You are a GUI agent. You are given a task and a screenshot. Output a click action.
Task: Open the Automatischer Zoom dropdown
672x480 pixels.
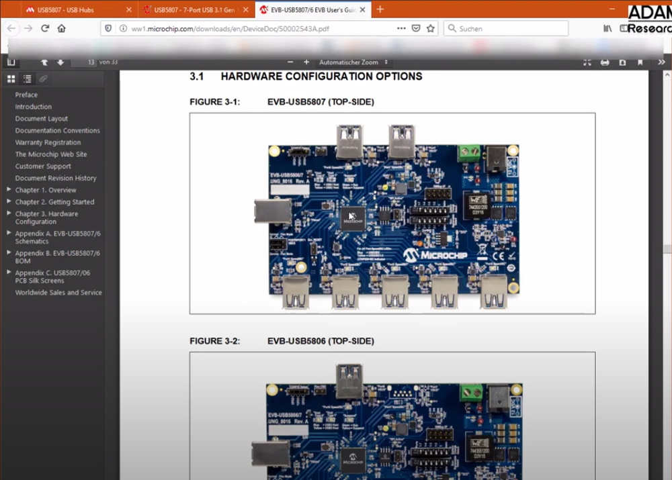353,62
